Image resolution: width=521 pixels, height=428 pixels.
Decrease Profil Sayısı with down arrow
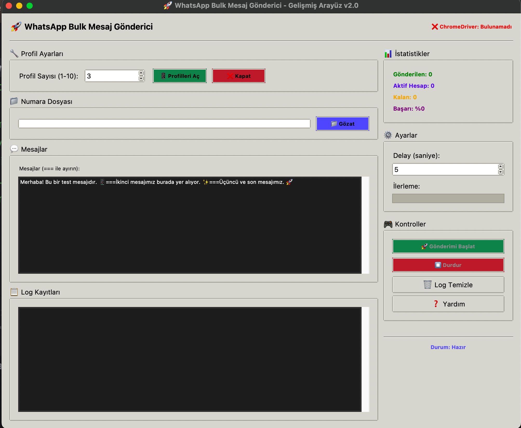click(141, 78)
